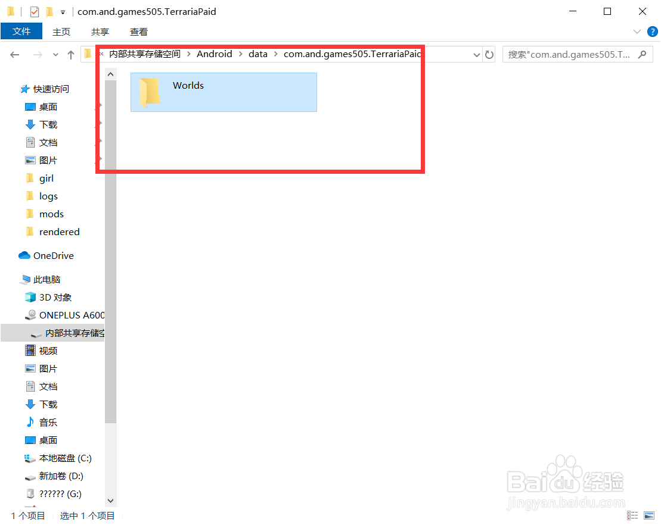Image resolution: width=661 pixels, height=525 pixels.
Task: Open the blue Help icon
Action: click(x=652, y=32)
